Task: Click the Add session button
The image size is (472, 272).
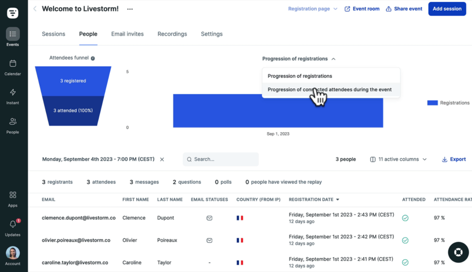Action: pos(447,9)
